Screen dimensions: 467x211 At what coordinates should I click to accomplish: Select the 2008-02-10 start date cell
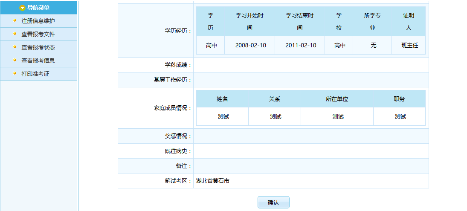click(250, 45)
